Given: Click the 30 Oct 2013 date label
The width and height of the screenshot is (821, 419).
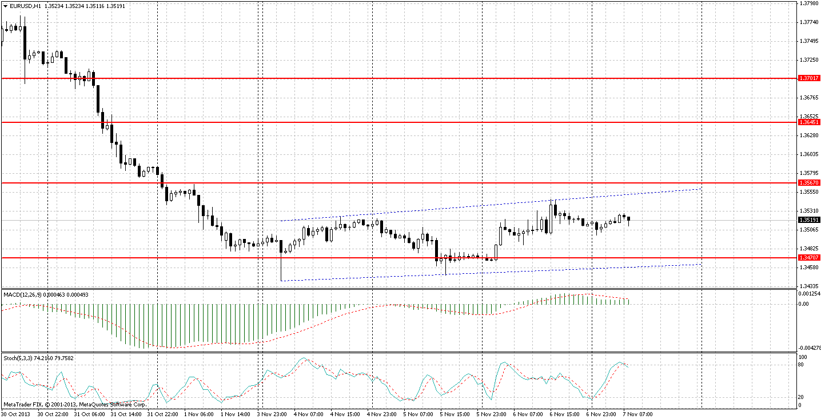Looking at the screenshot, I should point(15,414).
